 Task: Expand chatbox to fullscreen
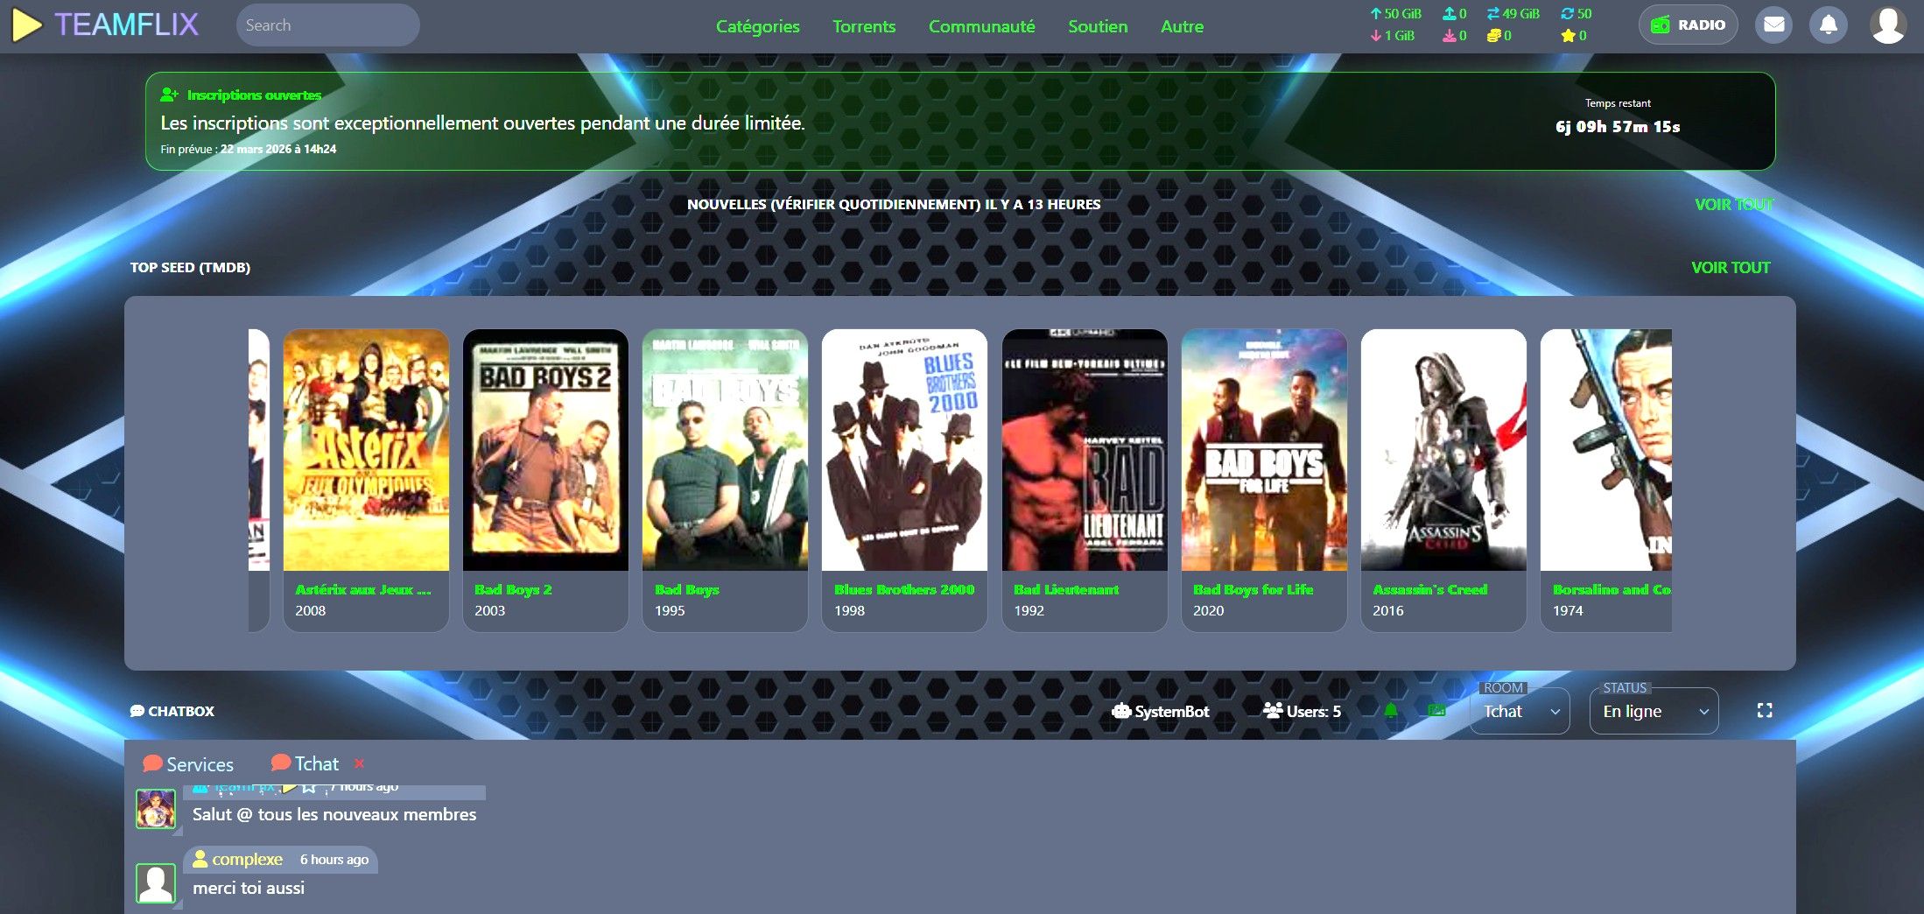pos(1765,711)
